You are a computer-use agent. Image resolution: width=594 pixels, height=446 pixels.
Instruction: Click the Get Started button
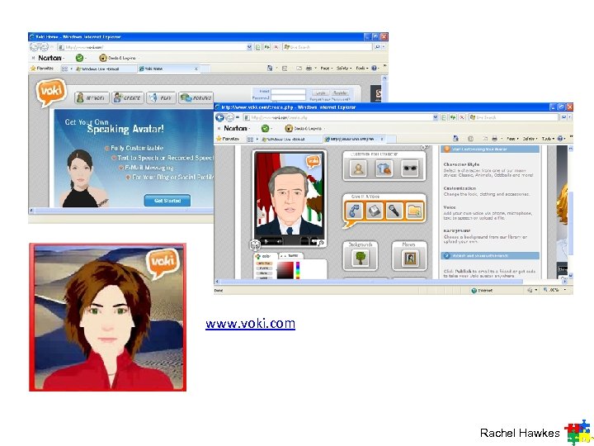click(167, 201)
